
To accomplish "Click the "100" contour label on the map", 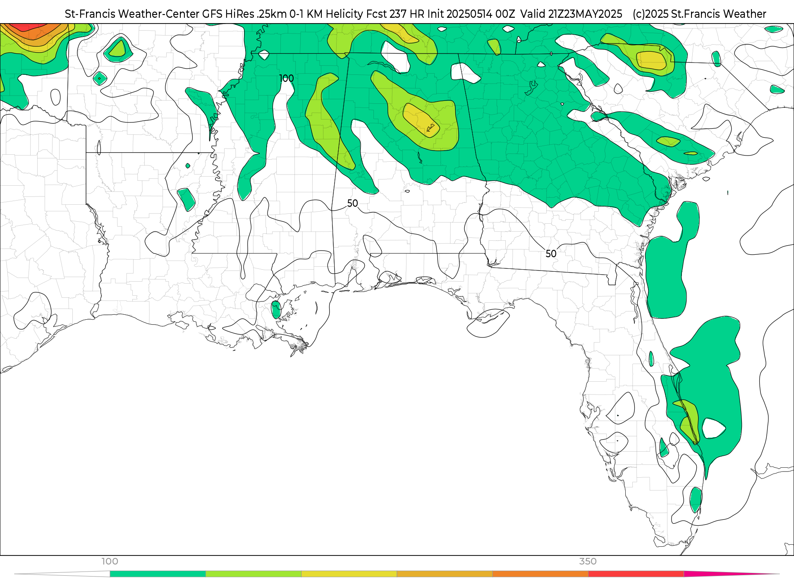I will point(286,78).
